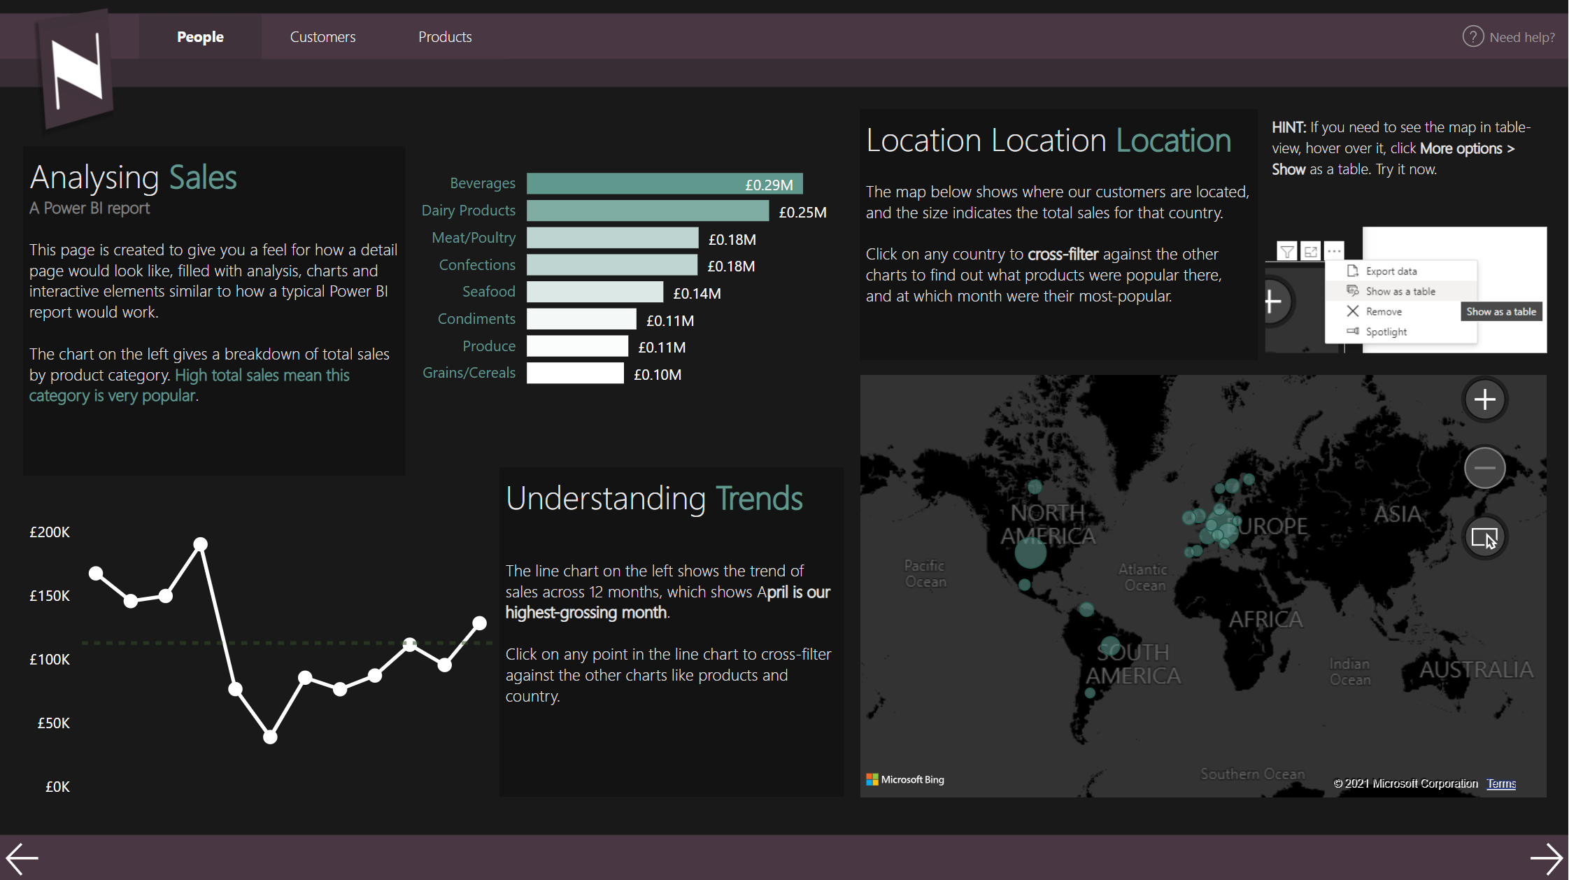Zoom in on the map with the plus button
The image size is (1569, 880).
[x=1484, y=400]
